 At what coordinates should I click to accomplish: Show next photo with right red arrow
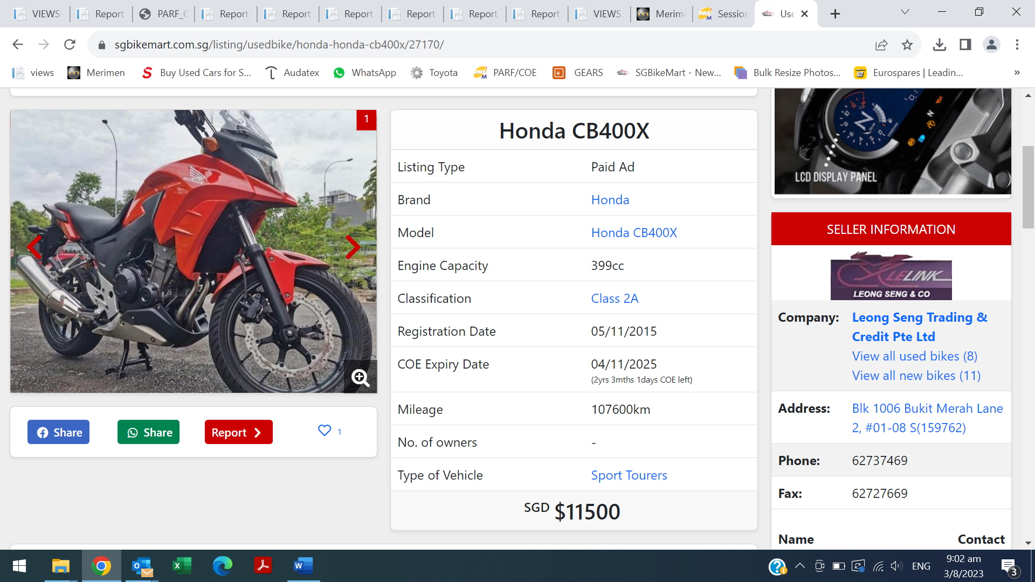353,247
